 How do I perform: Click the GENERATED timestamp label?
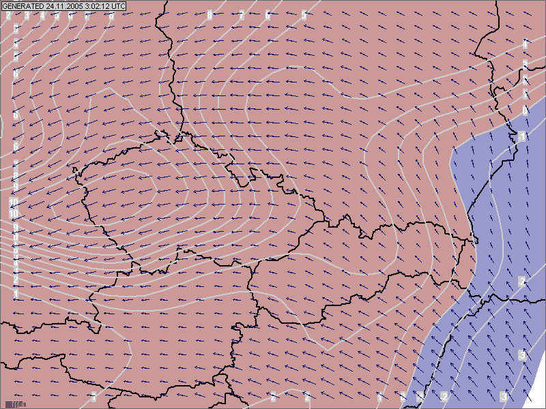click(x=64, y=5)
